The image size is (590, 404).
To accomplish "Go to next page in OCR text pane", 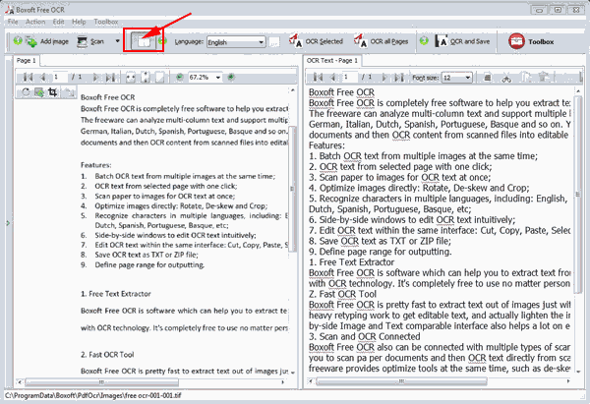I will (x=384, y=77).
